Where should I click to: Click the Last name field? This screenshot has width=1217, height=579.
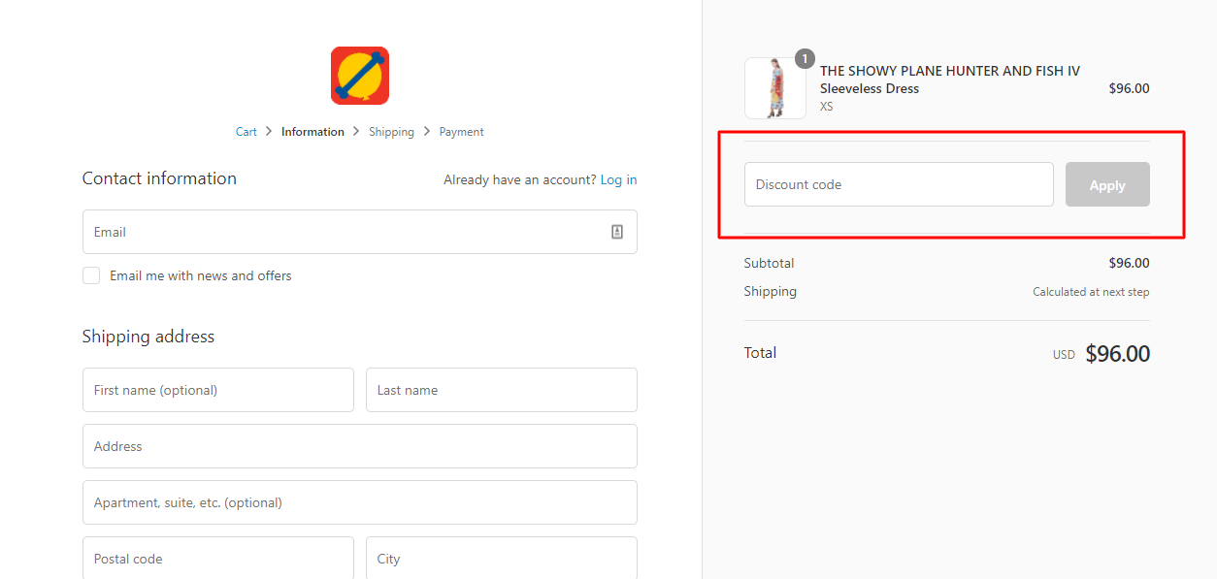(502, 390)
